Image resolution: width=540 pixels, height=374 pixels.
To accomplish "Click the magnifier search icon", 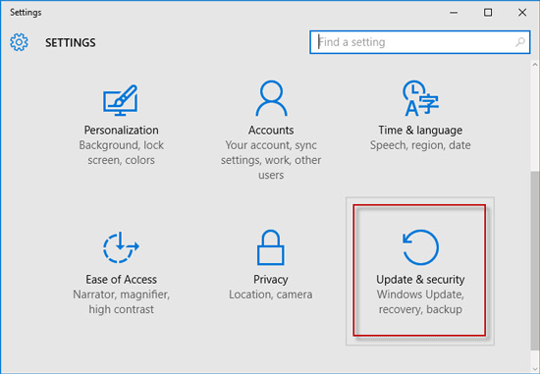I will (x=520, y=42).
